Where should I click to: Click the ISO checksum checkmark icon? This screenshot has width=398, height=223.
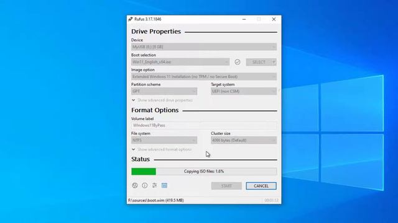(238, 62)
